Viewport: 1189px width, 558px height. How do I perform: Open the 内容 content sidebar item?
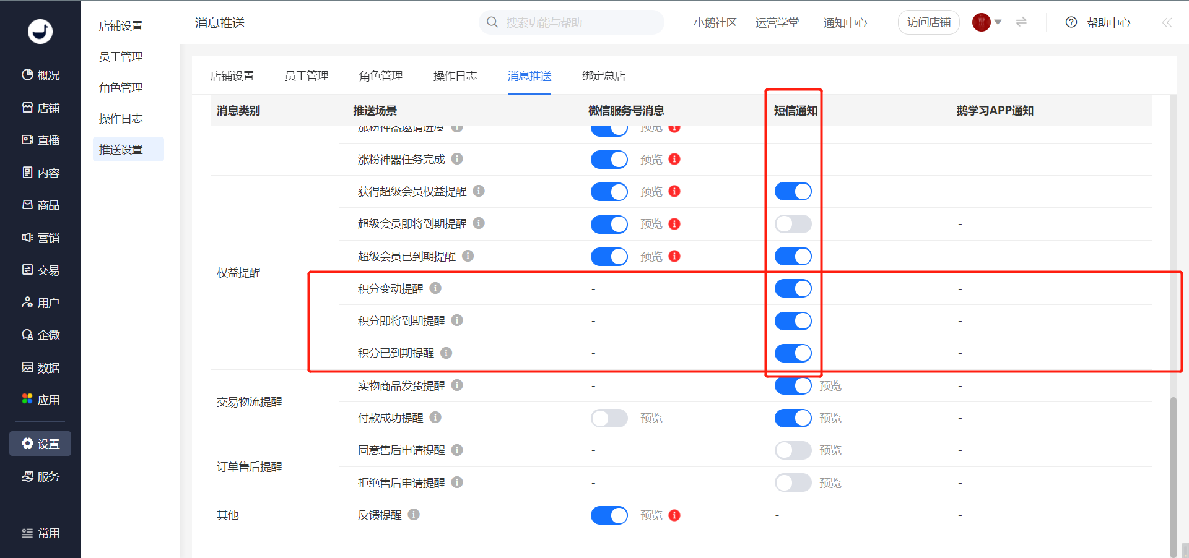[x=40, y=173]
